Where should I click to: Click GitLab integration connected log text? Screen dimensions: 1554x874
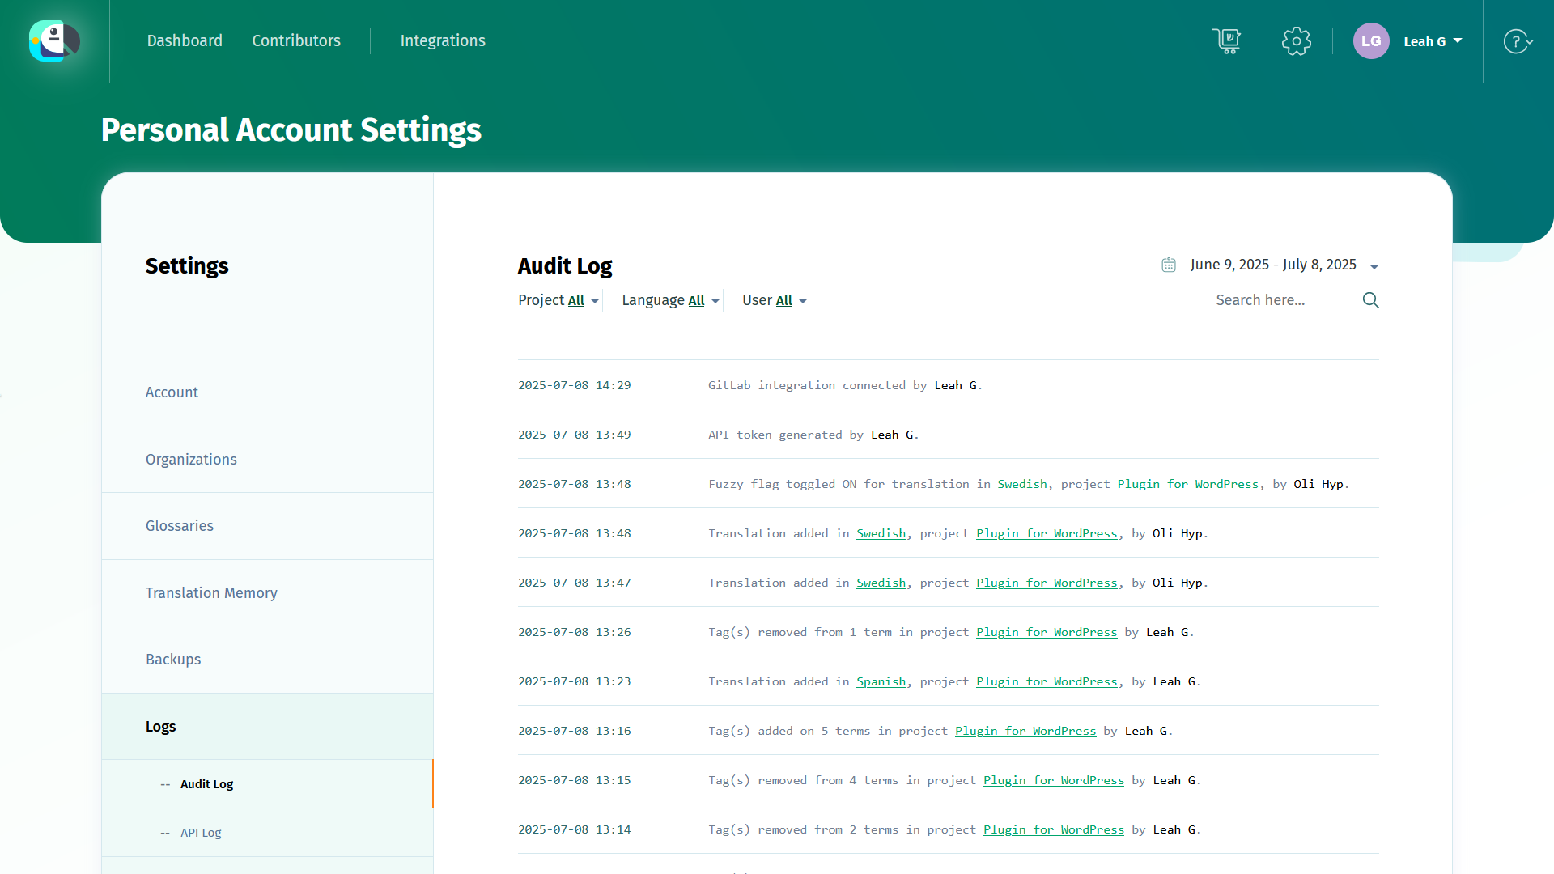(845, 385)
